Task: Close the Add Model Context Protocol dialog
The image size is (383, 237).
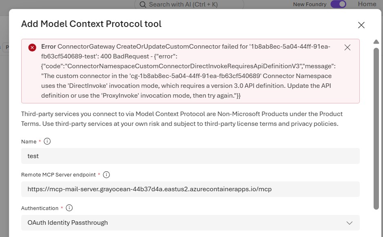Action: pyautogui.click(x=361, y=25)
